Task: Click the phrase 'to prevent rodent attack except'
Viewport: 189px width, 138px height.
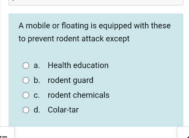Action: pos(74,39)
